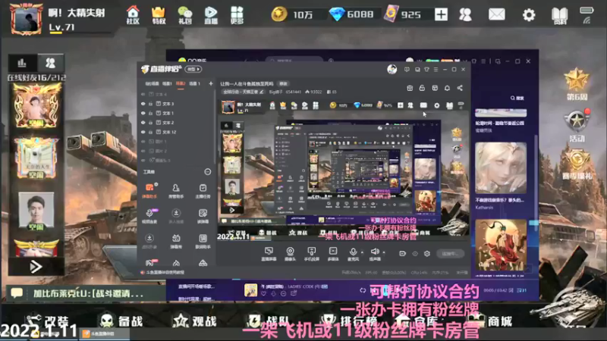607x341 pixels.
Task: Add 手机投屏 phone mirroring source
Action: point(312,254)
